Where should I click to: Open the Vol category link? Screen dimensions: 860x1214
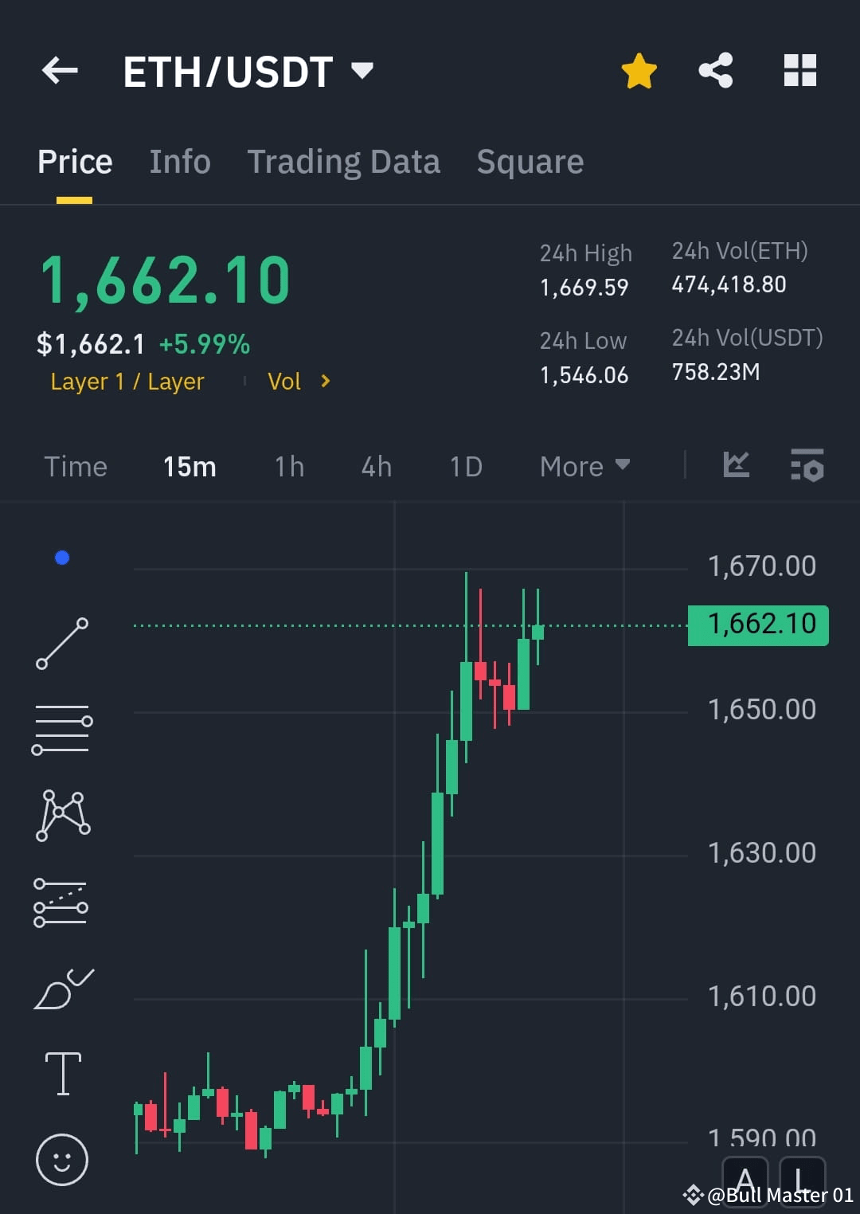(299, 382)
